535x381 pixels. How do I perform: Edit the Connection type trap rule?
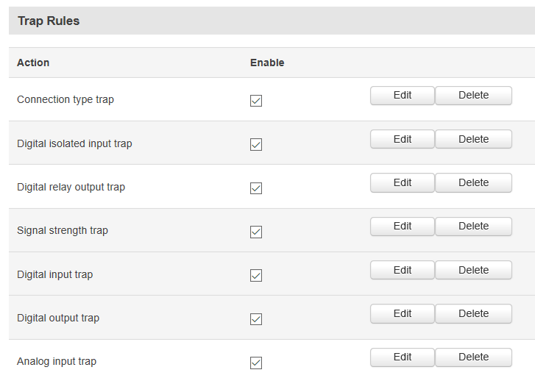[402, 96]
